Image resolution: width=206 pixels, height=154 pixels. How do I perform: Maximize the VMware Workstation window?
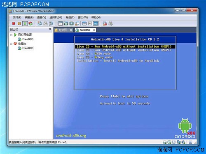pyautogui.click(x=184, y=10)
